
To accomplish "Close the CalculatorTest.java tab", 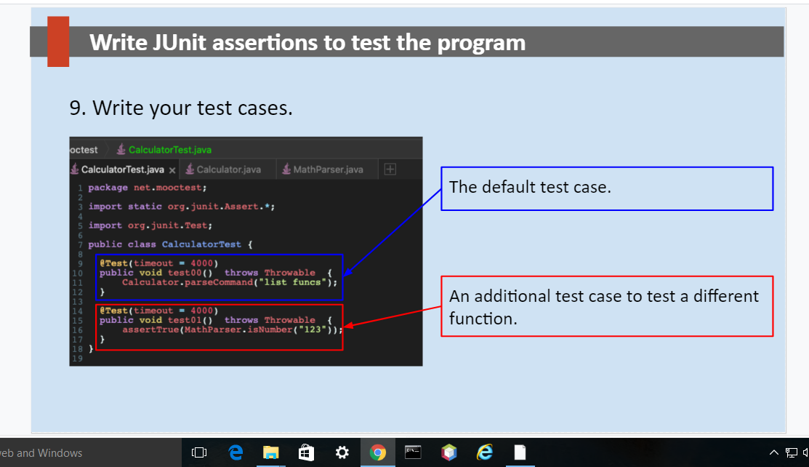I will click(x=172, y=169).
